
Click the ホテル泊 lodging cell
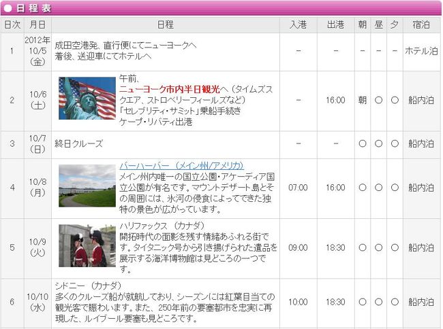421,51
